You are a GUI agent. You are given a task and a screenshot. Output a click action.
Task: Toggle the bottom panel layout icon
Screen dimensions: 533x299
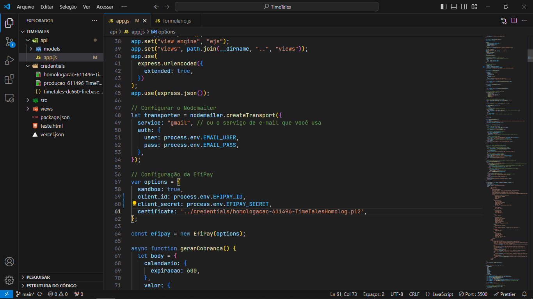click(x=454, y=7)
